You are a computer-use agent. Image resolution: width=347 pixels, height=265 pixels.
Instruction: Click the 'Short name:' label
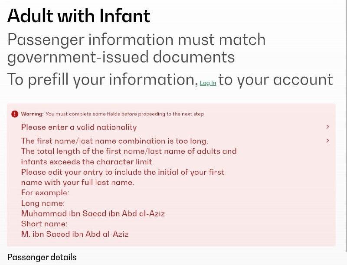(44, 224)
